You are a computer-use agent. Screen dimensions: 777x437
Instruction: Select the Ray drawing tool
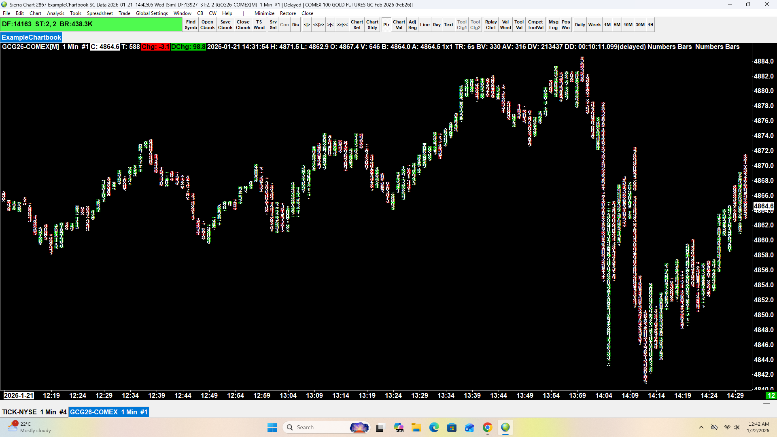coord(437,25)
